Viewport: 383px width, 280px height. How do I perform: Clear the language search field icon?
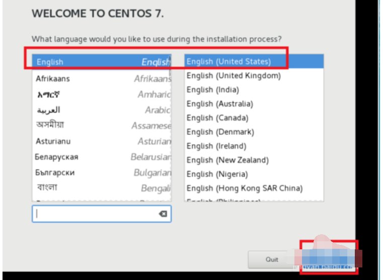pyautogui.click(x=163, y=214)
